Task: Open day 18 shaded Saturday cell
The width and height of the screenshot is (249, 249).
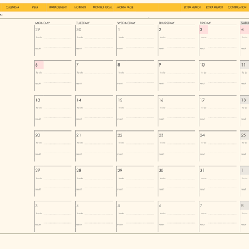Action: 245,100
